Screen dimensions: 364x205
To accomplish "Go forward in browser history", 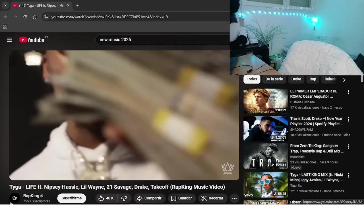I will click(16, 17).
